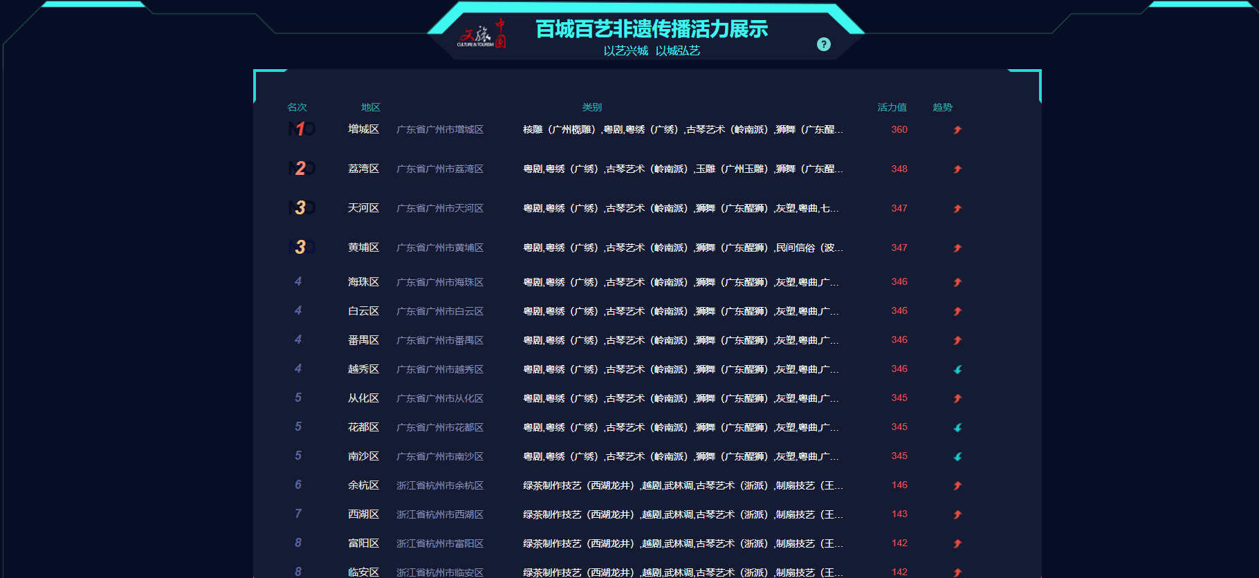Click the help question mark icon
Image resolution: width=1259 pixels, height=578 pixels.
(823, 44)
